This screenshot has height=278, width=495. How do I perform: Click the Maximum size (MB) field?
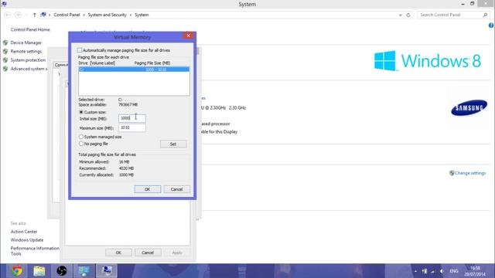[x=132, y=127]
